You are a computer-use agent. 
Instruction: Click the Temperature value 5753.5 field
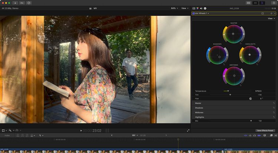258,91
